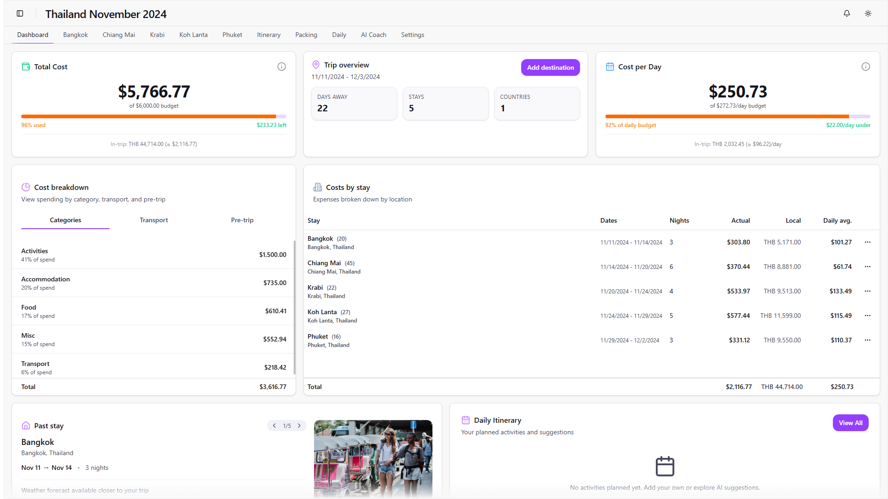Click the Total Cost wallet icon

tap(25, 67)
